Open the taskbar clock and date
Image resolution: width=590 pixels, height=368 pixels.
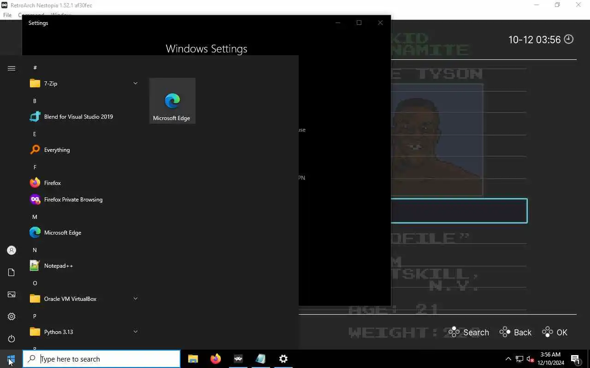(x=550, y=359)
